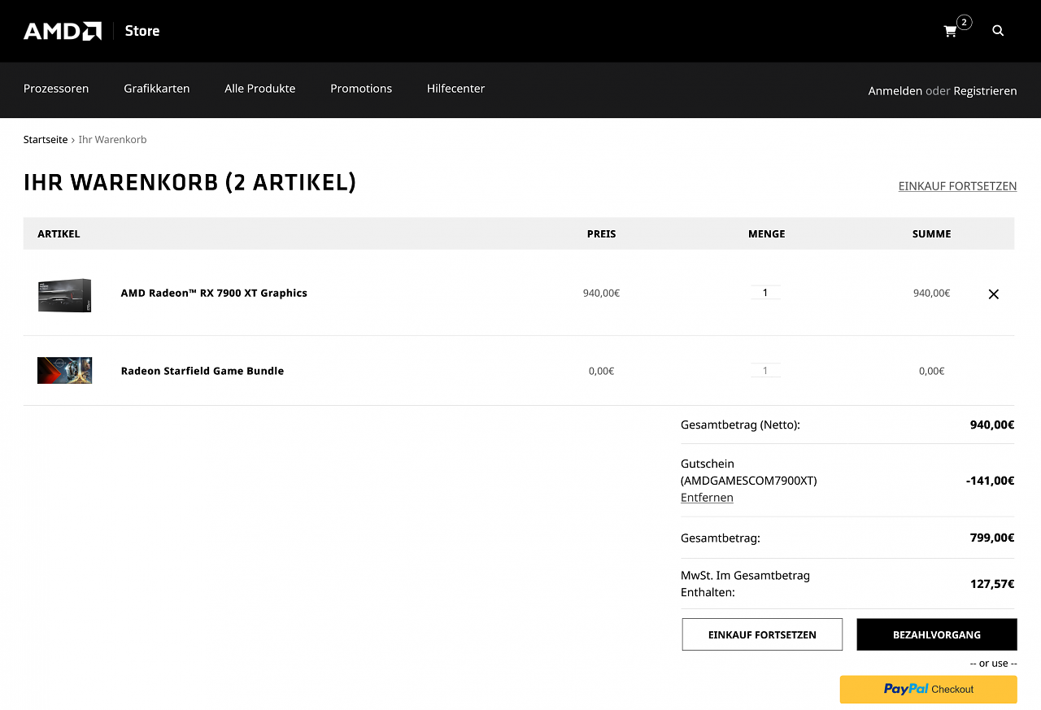Viewport: 1041px width, 710px height.
Task: Click the cart item count badge
Action: [x=964, y=22]
